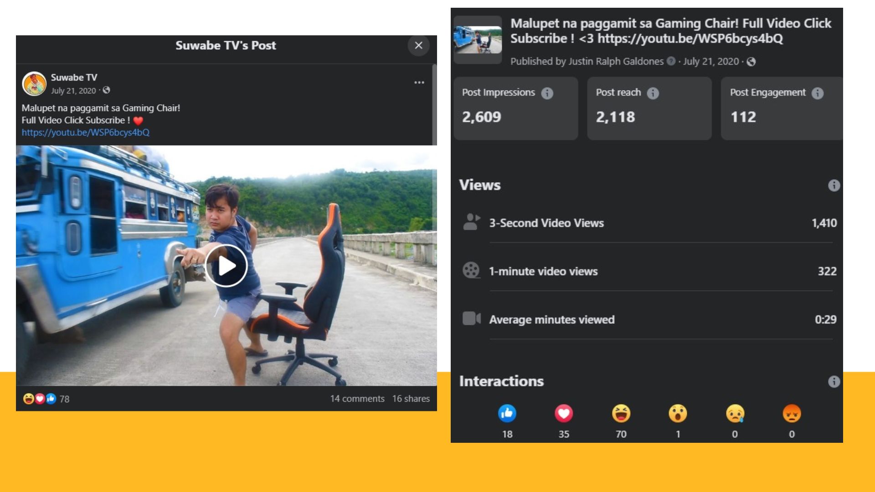Close the Suwabe TV's Post dialog
The width and height of the screenshot is (875, 492).
tap(418, 46)
